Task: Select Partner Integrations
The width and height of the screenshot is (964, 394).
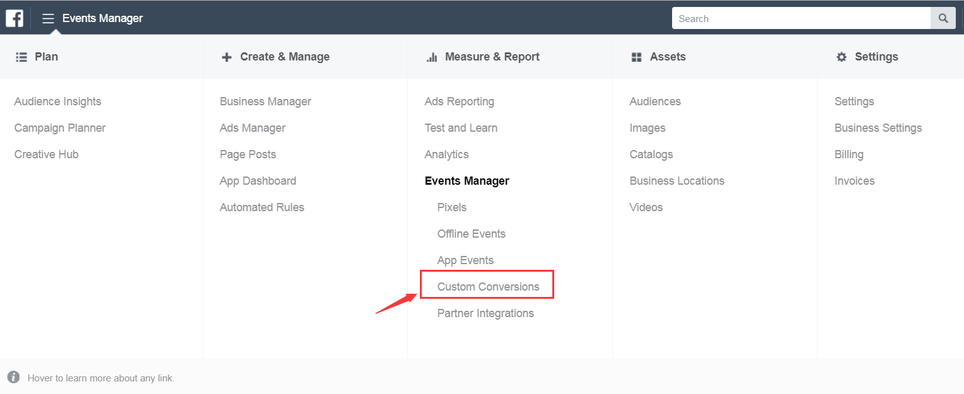Action: pos(485,313)
